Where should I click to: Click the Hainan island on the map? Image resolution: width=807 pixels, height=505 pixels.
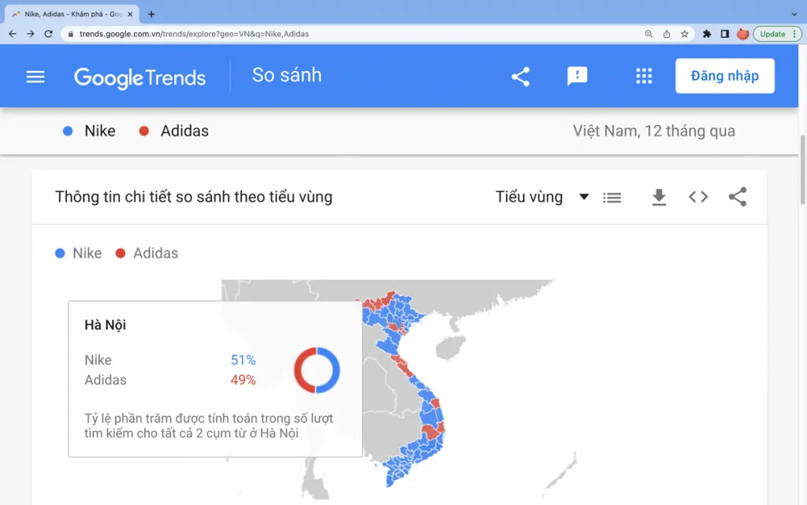point(450,347)
